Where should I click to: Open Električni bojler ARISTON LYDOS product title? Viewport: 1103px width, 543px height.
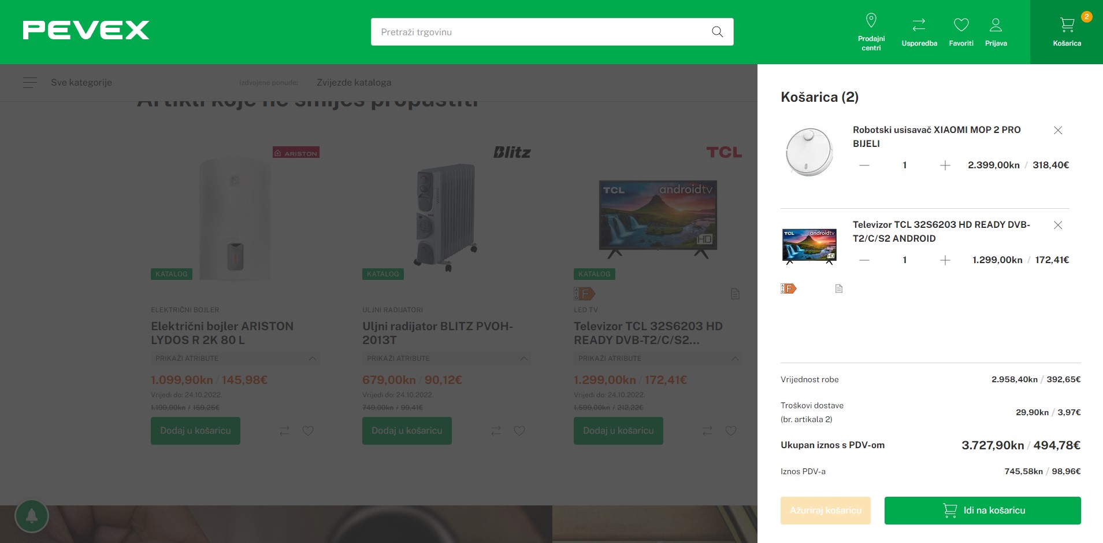pos(222,333)
